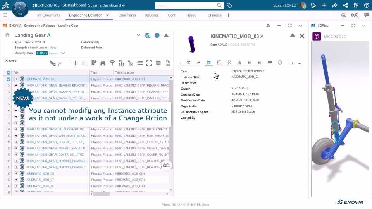Open the chat bubble icon in tab bar
372x209 pixels.
coord(367,15)
